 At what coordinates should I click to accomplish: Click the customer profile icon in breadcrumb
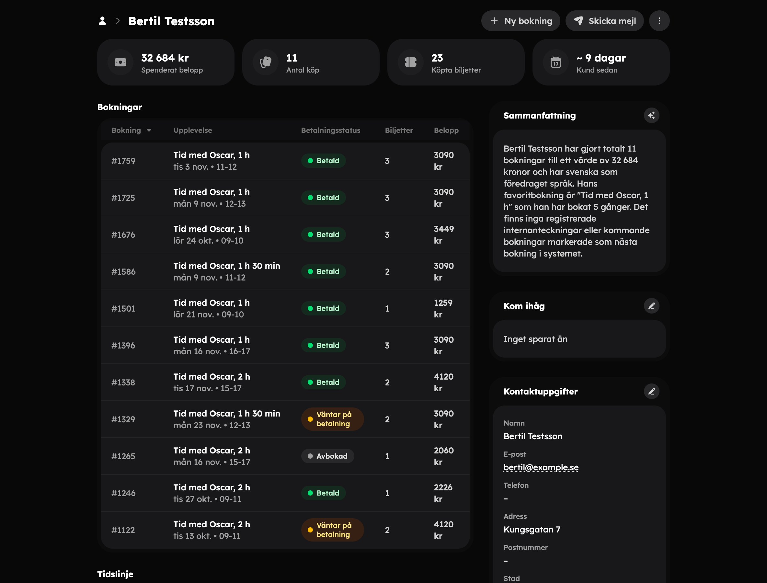coord(102,21)
